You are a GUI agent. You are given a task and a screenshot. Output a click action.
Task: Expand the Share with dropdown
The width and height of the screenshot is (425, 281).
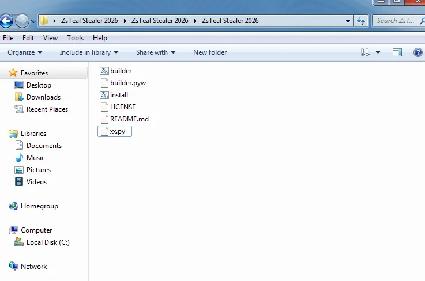[156, 52]
